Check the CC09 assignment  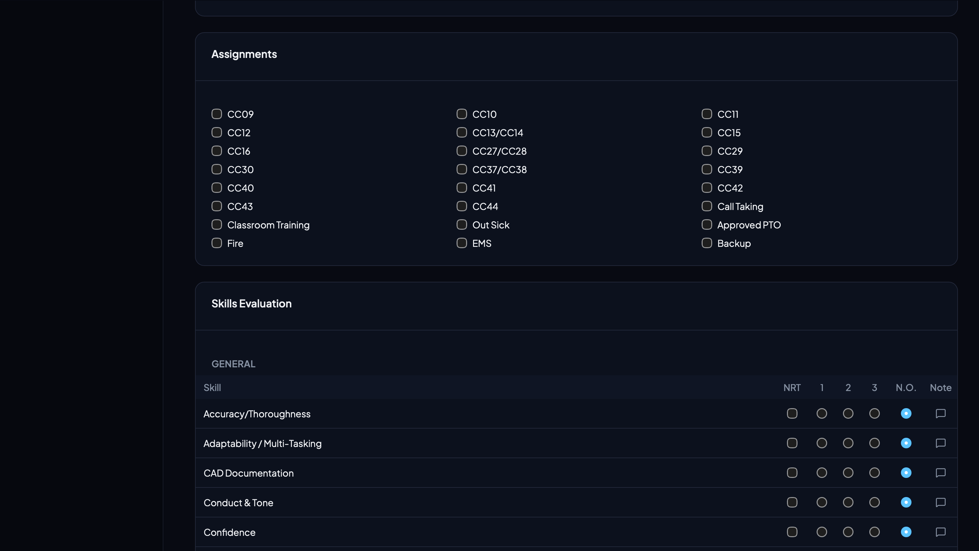217,114
